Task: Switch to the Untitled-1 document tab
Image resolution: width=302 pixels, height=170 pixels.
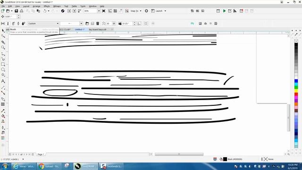Action: click(x=80, y=29)
